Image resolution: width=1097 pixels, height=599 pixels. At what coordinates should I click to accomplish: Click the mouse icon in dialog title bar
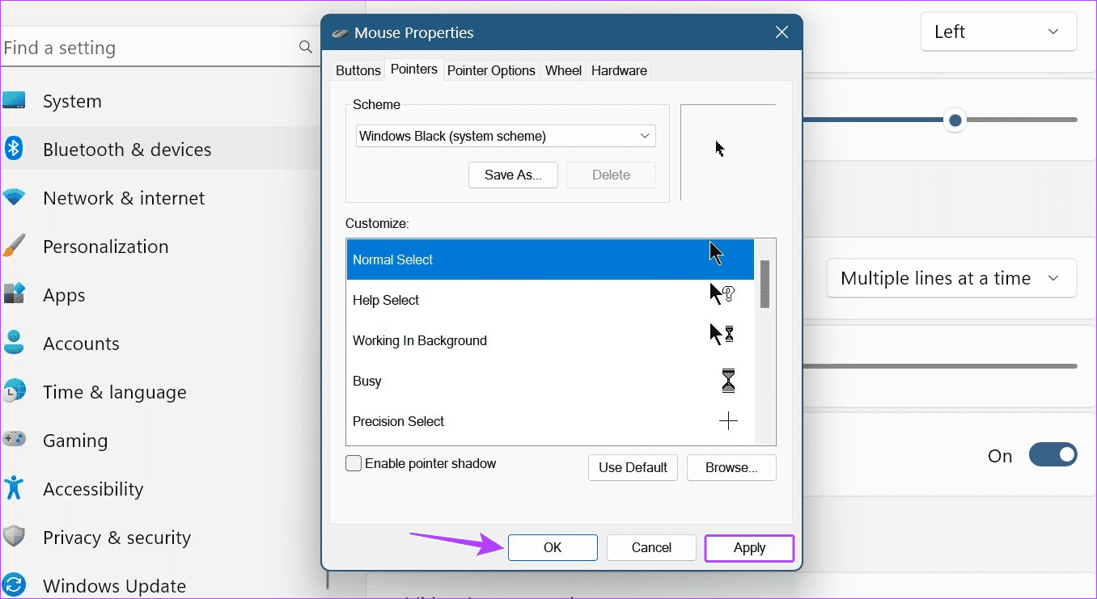(x=340, y=33)
